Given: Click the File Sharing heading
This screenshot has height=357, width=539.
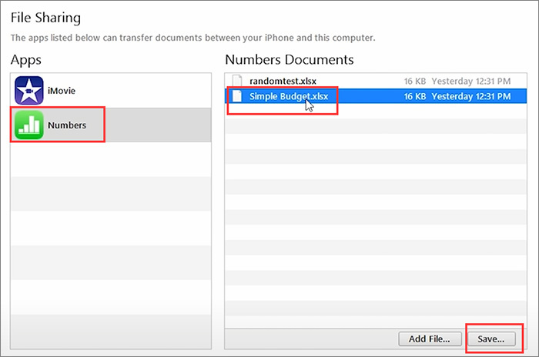Looking at the screenshot, I should pyautogui.click(x=45, y=17).
